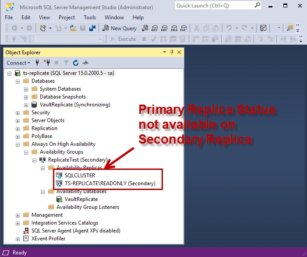Click the Execute button
This screenshot has height=257, width=307.
point(124,39)
